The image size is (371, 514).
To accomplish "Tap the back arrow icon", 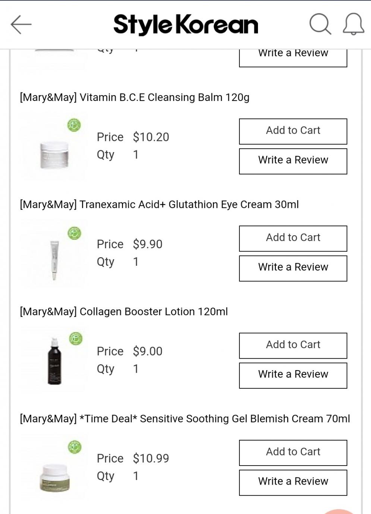I will (x=21, y=25).
